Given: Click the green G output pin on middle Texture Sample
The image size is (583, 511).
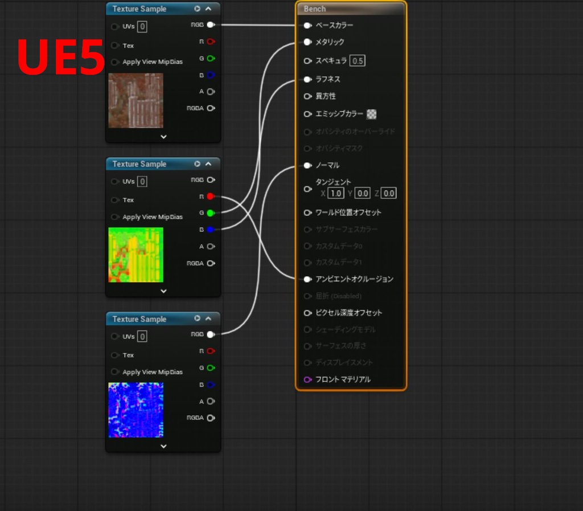Looking at the screenshot, I should click(x=211, y=212).
